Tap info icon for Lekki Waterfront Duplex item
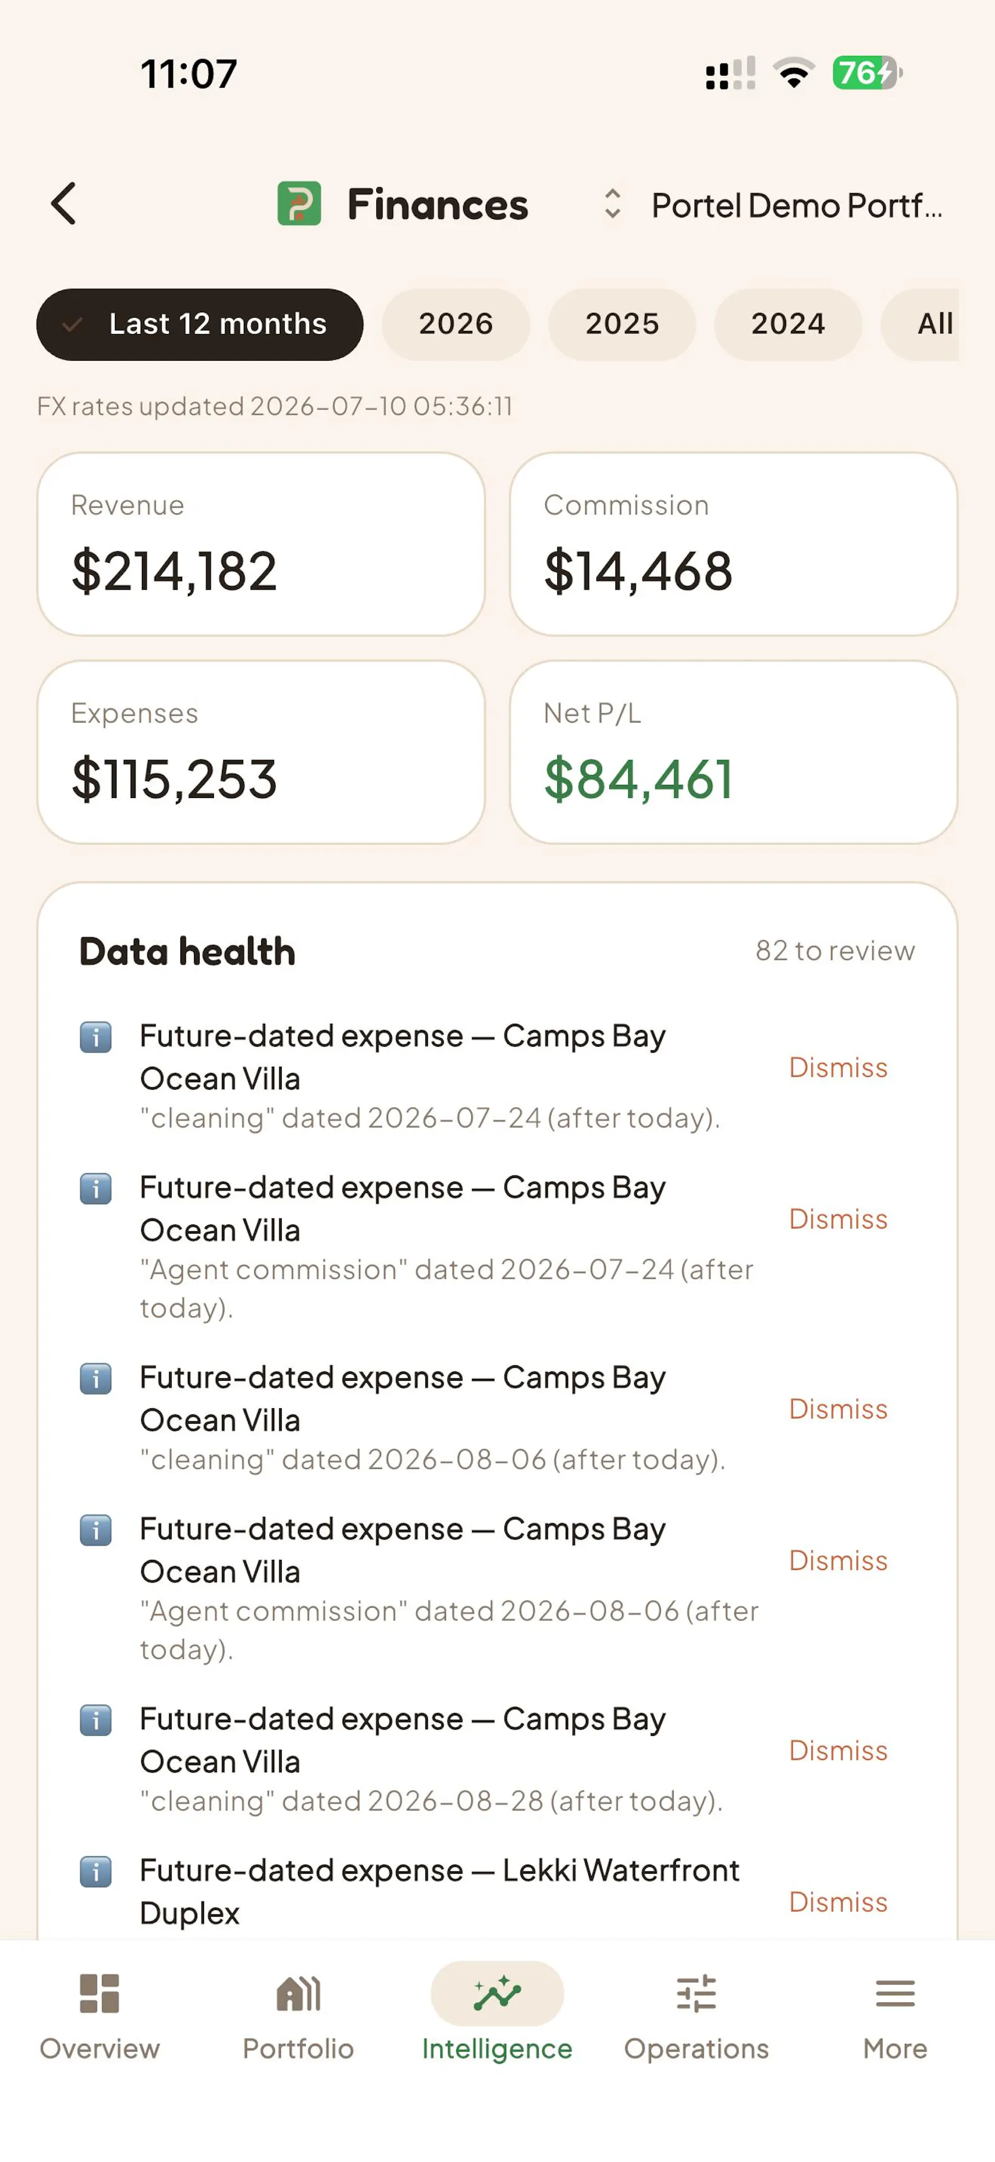Screen dimensions: 995x2162 tap(96, 1872)
